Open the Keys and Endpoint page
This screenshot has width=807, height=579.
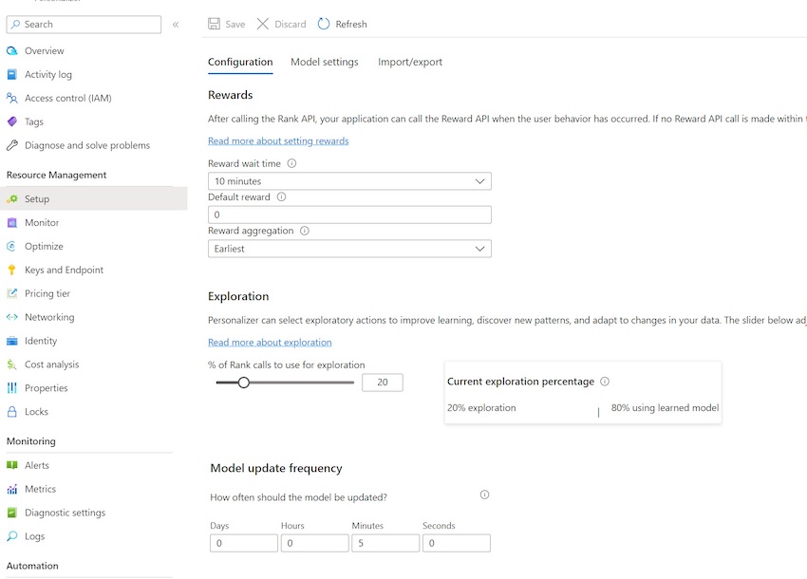coord(66,270)
